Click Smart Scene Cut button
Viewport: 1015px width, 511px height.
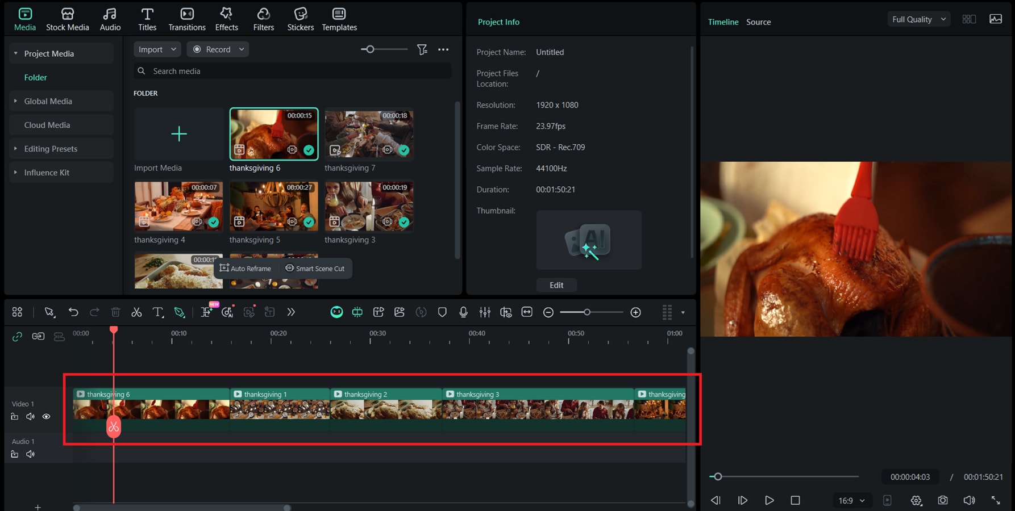(315, 269)
